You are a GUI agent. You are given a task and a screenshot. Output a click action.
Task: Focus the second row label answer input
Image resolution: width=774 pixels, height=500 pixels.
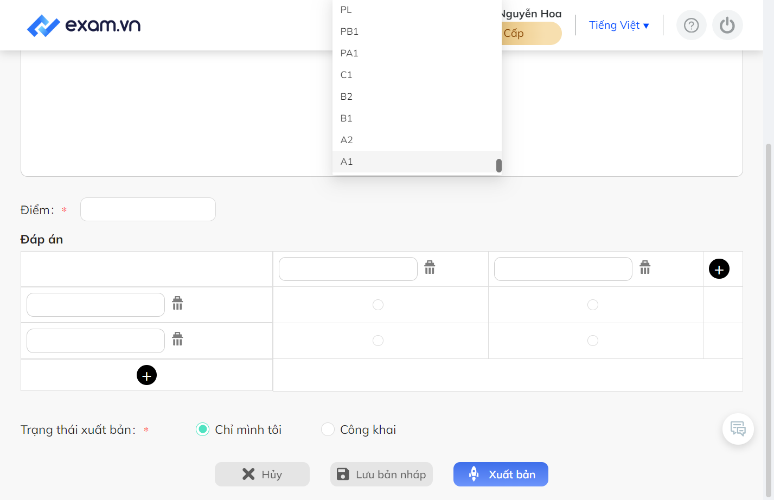pyautogui.click(x=95, y=341)
